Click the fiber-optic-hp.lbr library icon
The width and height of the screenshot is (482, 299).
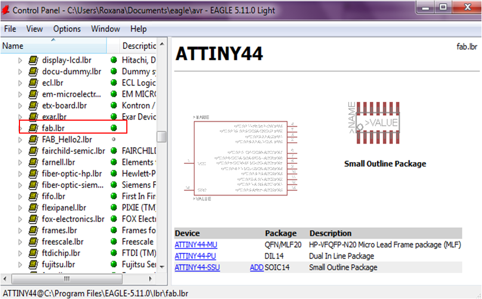tap(33, 173)
